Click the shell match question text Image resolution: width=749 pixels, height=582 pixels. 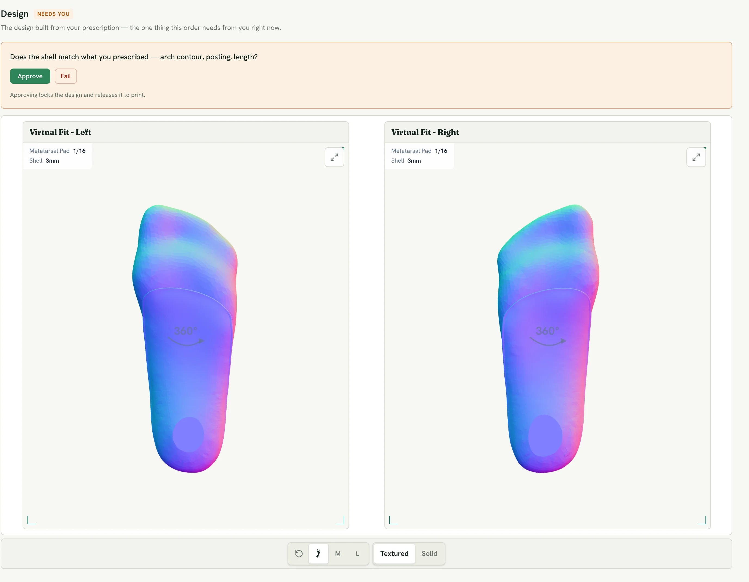[x=134, y=57]
